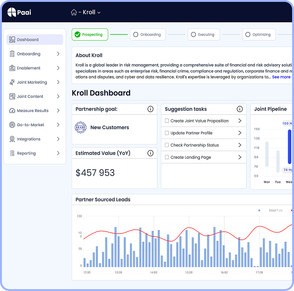
Task: Click the Executing stage circle indicator
Action: (x=193, y=34)
